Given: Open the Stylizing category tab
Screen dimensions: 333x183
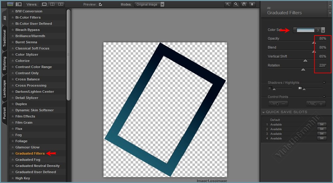Looking at the screenshot, I should coord(4,63).
